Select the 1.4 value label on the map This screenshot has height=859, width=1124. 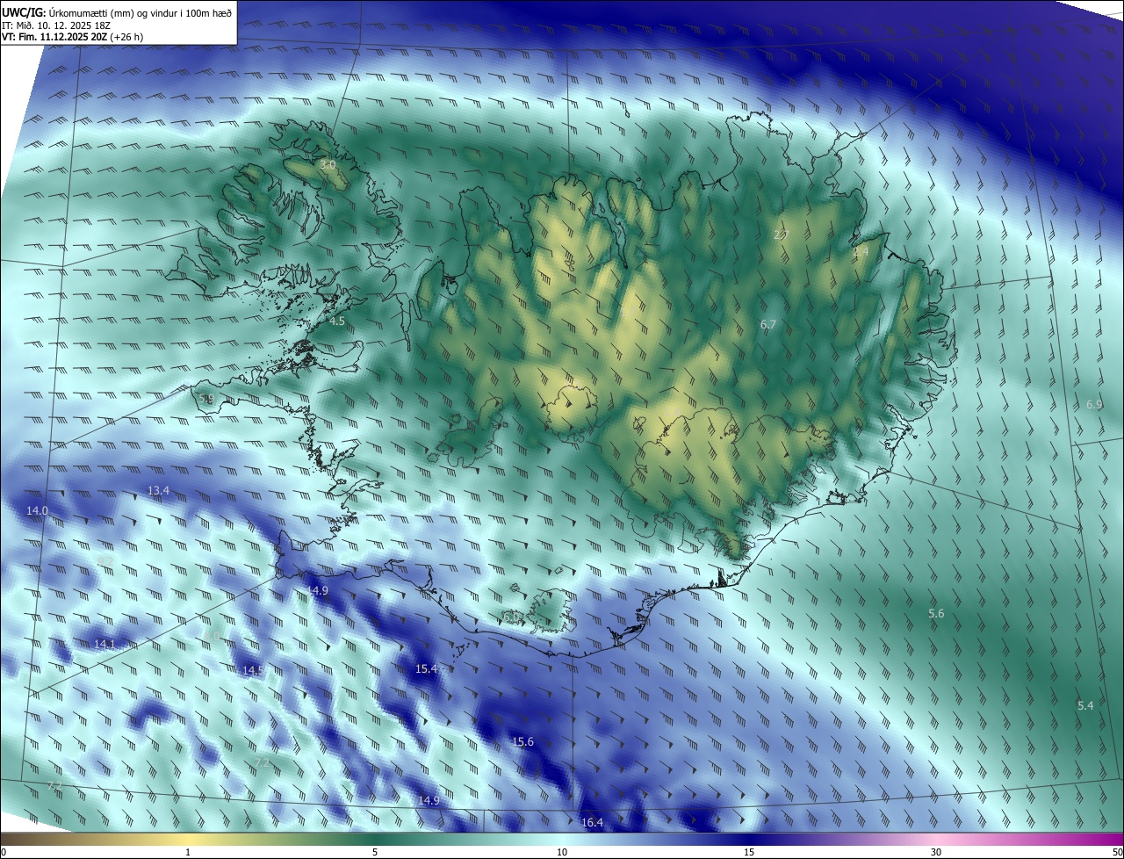tap(861, 251)
